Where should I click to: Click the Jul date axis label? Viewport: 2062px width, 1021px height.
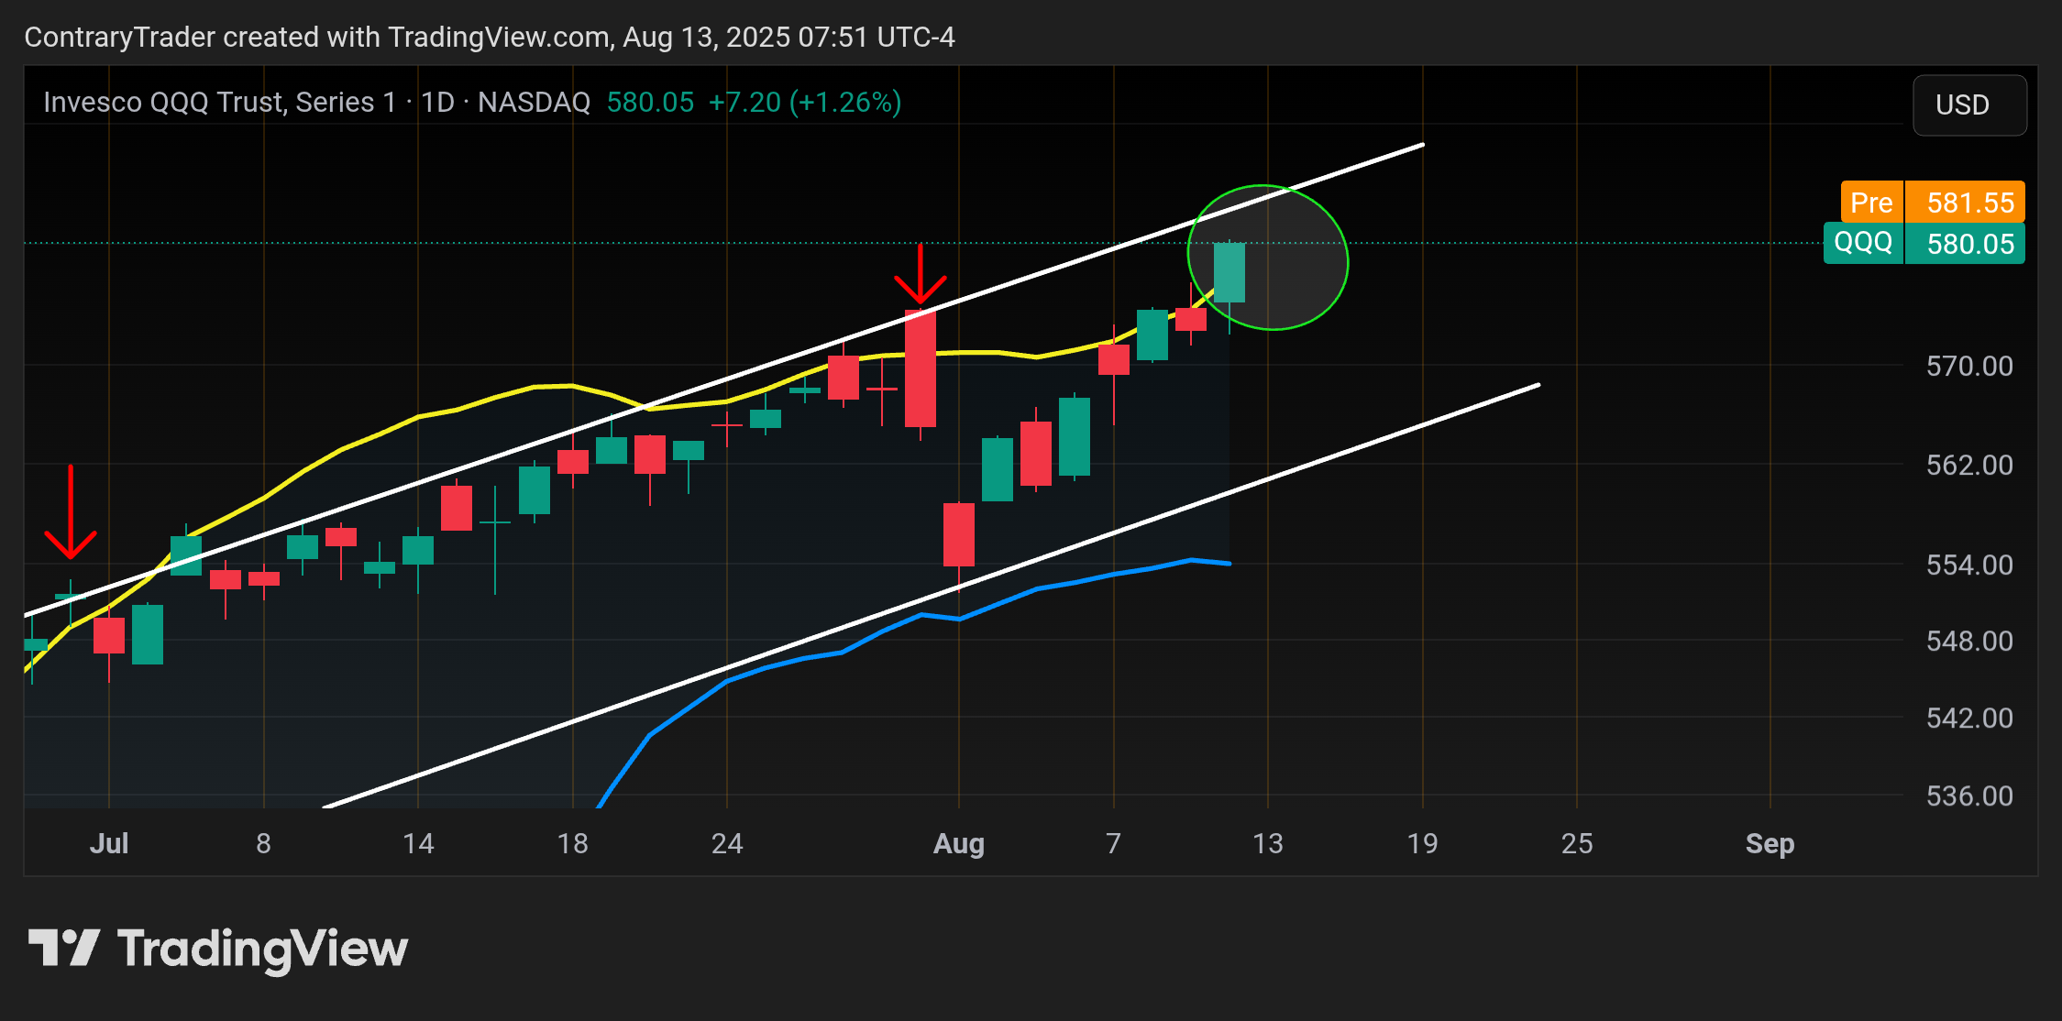tap(109, 843)
